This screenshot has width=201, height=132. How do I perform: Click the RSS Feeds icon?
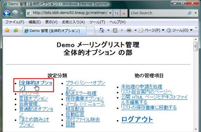pos(115,30)
